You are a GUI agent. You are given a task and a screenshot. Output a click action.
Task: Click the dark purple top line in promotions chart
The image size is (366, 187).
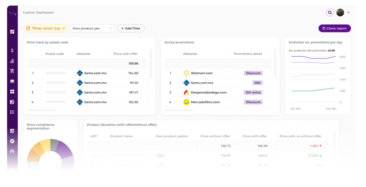(x=314, y=58)
